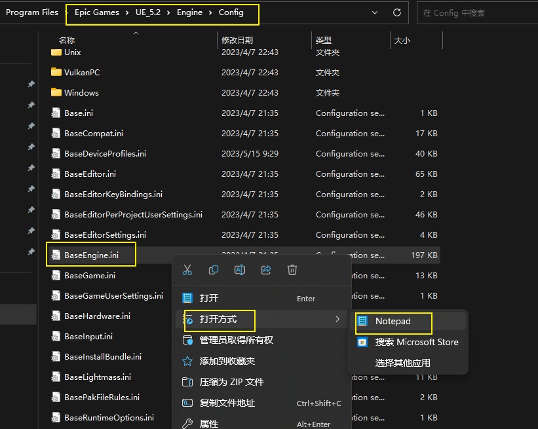The width and height of the screenshot is (538, 429).
Task: Expand the chevron after Program Files breadcrumb
Action: [x=66, y=12]
